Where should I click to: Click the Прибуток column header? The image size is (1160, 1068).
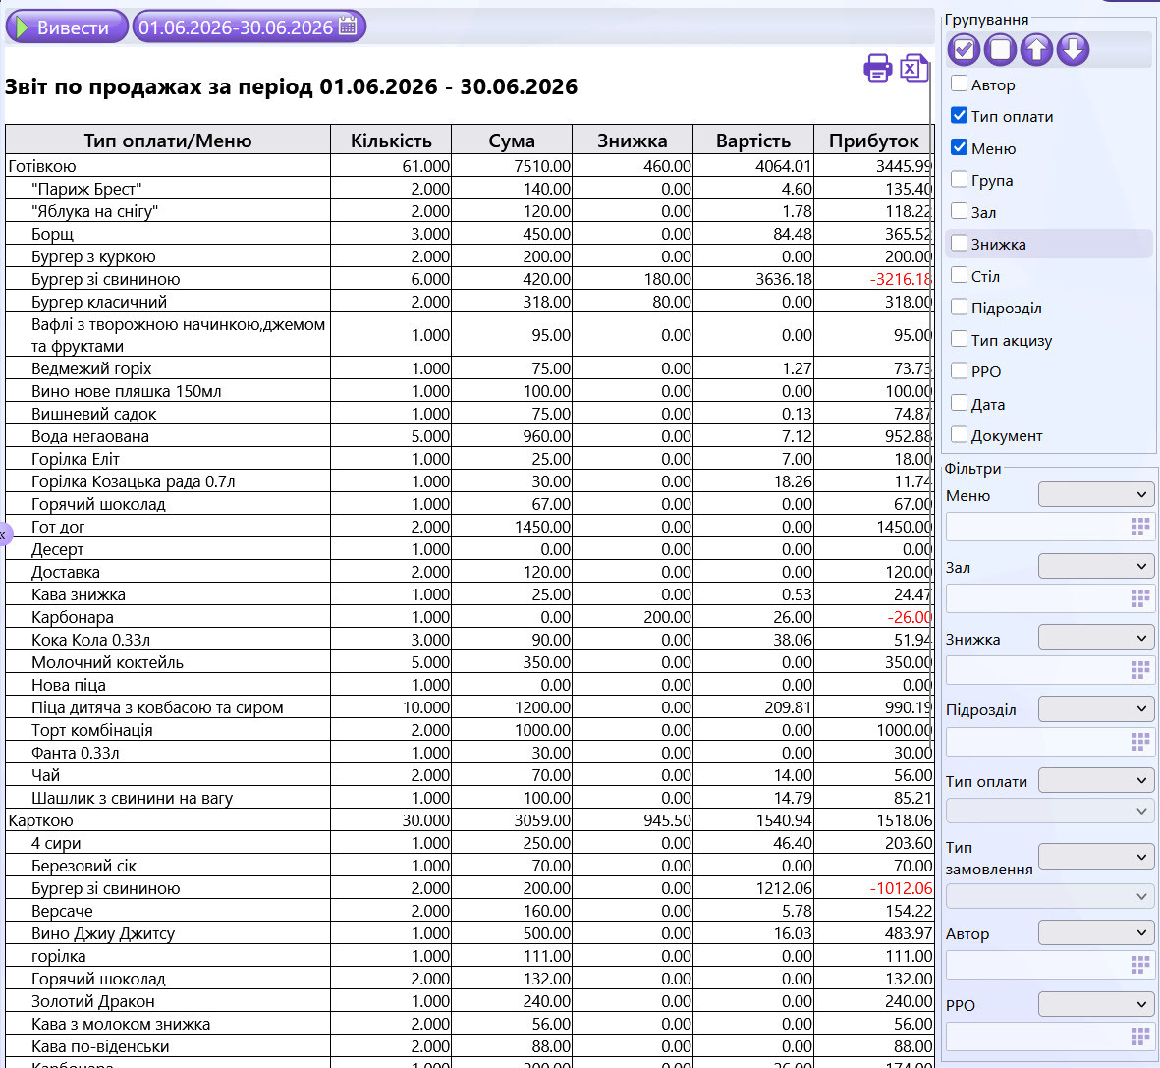pos(874,140)
